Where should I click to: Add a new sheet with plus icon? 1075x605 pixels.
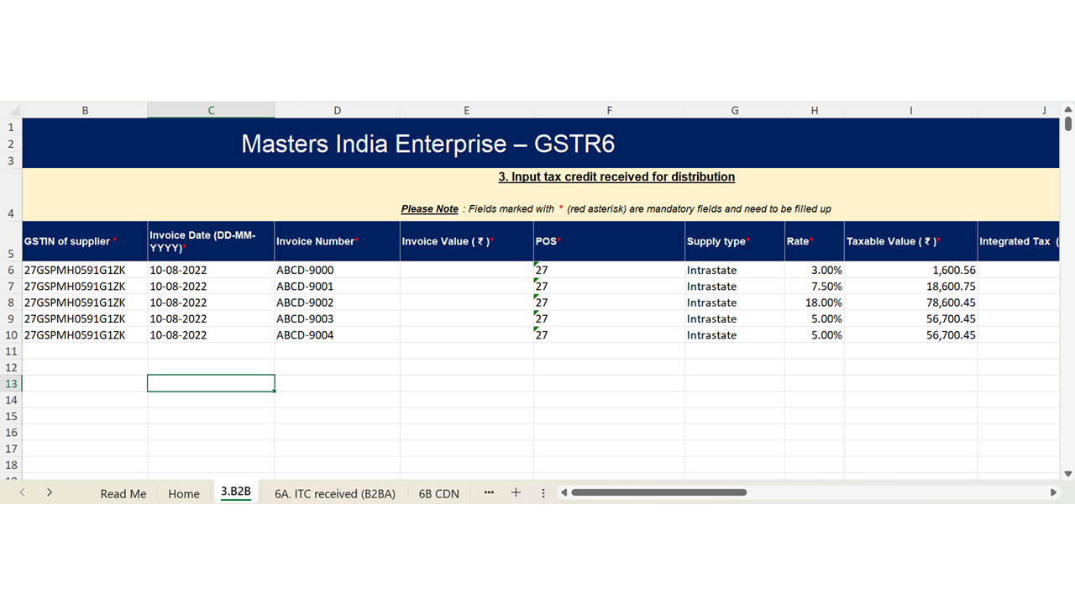(516, 492)
